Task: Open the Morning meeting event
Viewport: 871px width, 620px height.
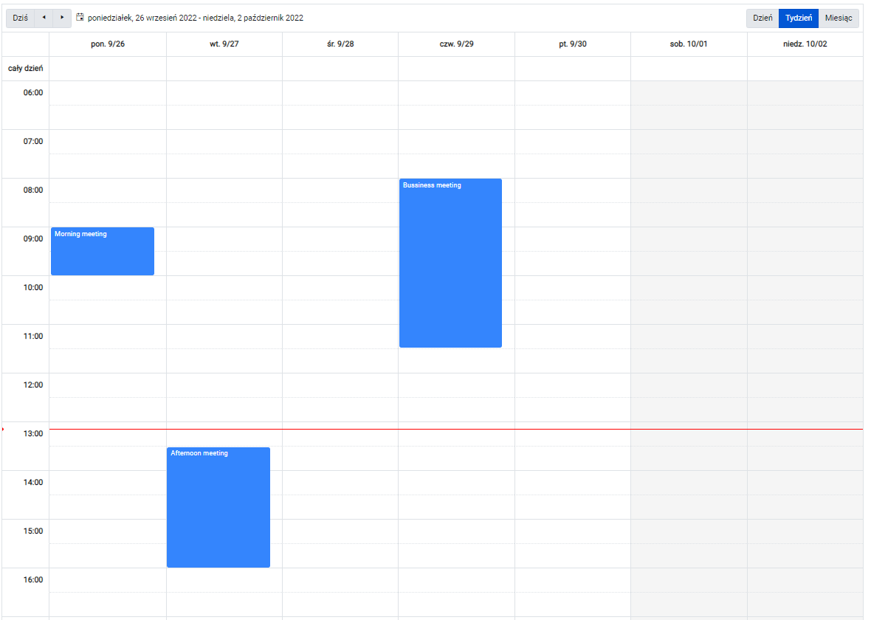Action: [x=103, y=251]
